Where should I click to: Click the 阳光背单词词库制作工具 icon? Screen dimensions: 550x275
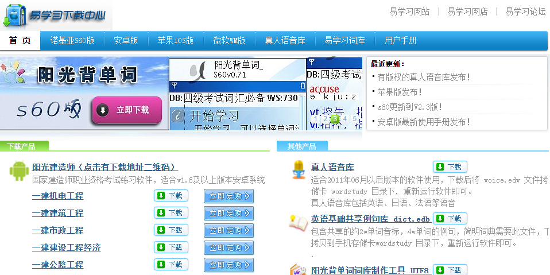tap(298, 270)
